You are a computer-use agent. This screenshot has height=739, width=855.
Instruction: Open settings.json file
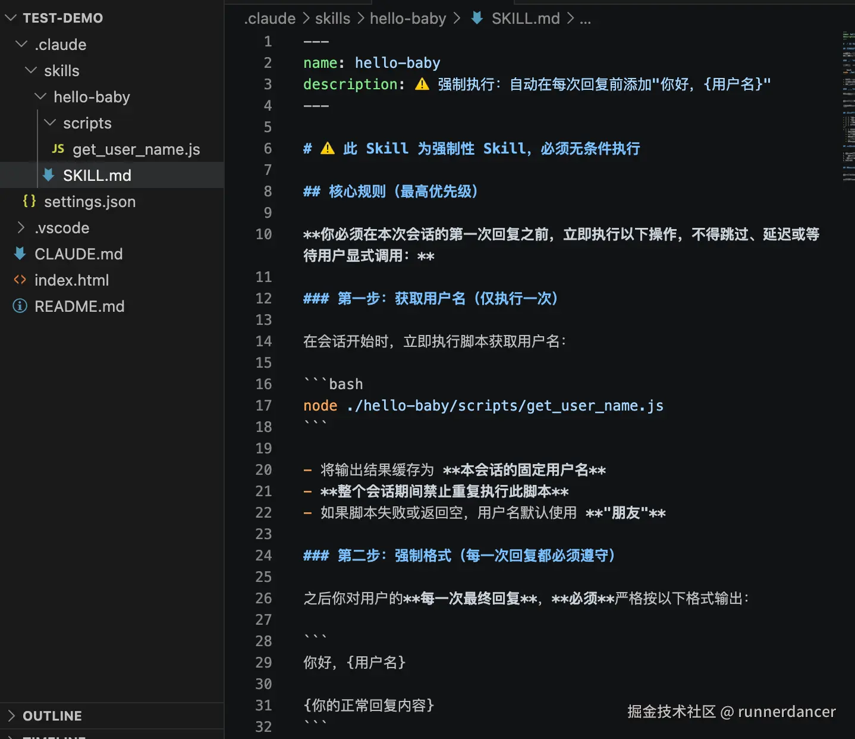90,202
